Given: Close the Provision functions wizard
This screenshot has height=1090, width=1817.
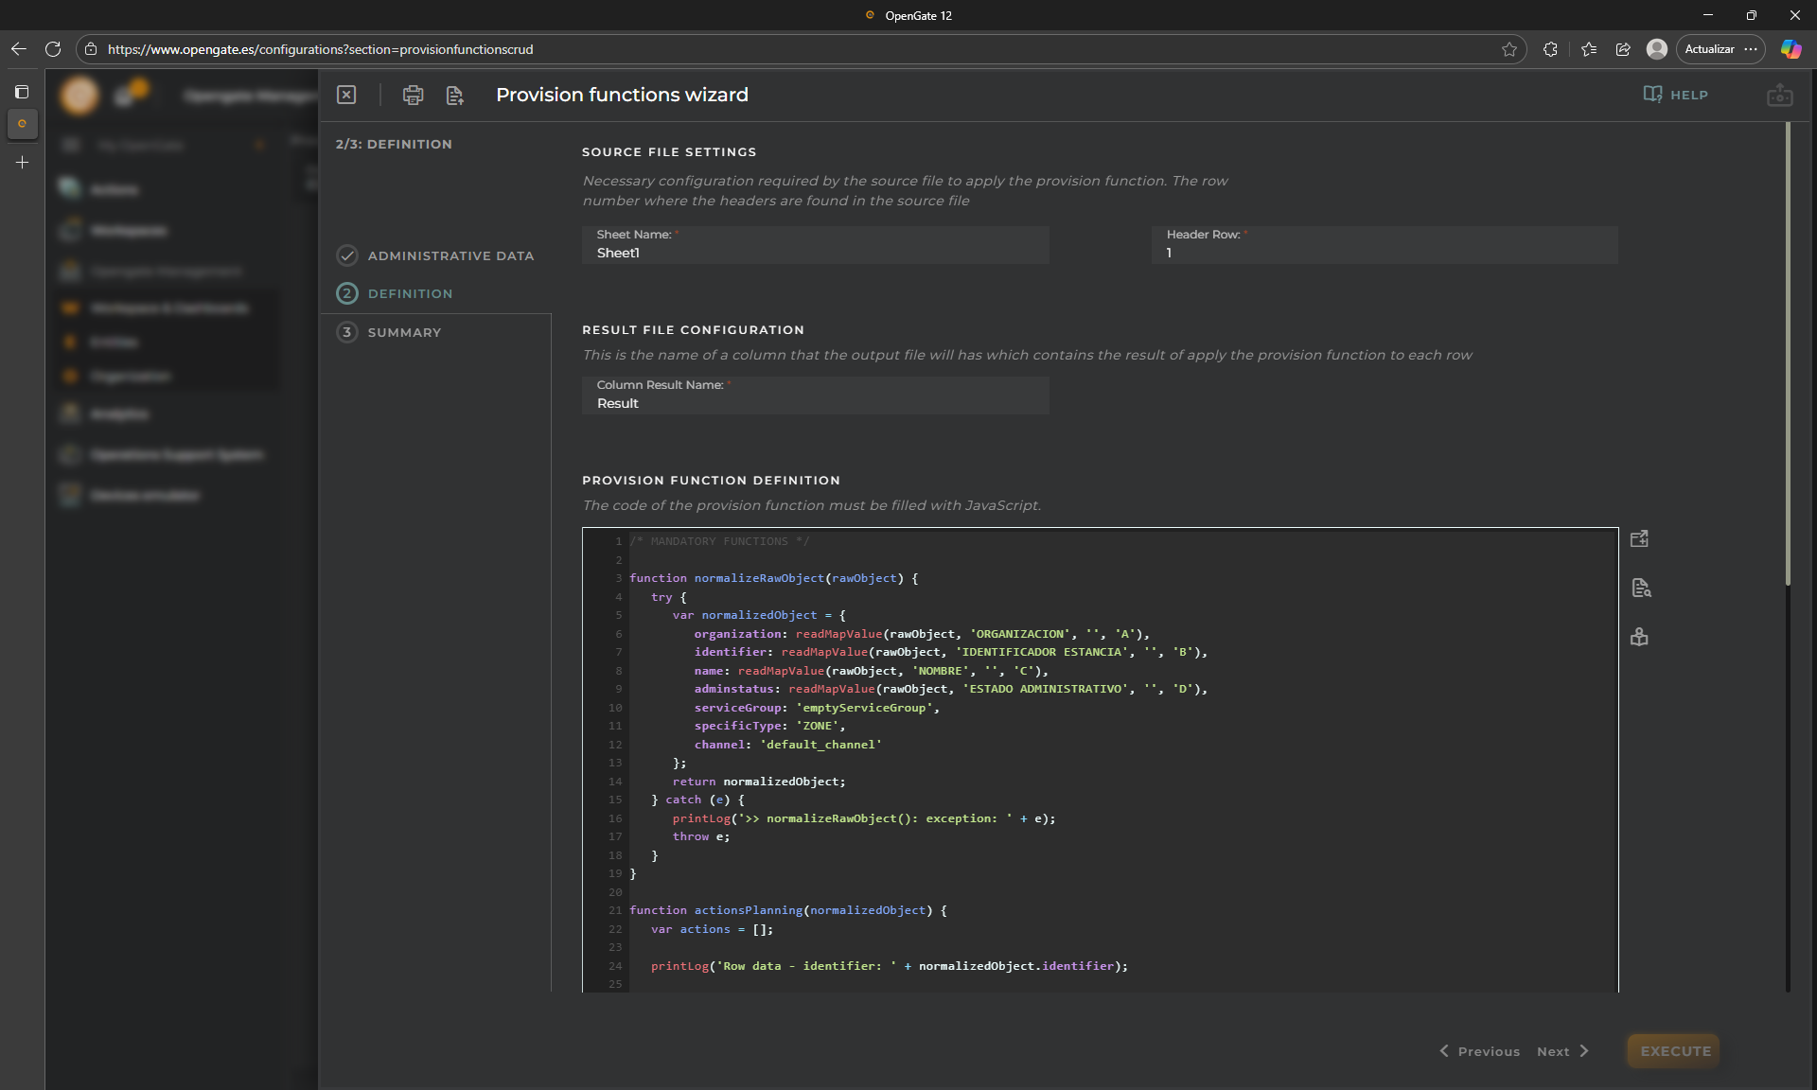Looking at the screenshot, I should (346, 95).
